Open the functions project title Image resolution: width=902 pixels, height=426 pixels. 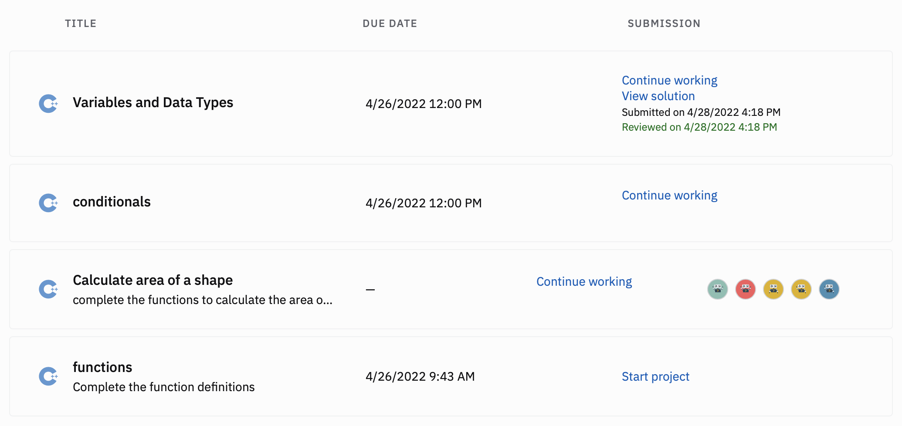[x=102, y=368]
